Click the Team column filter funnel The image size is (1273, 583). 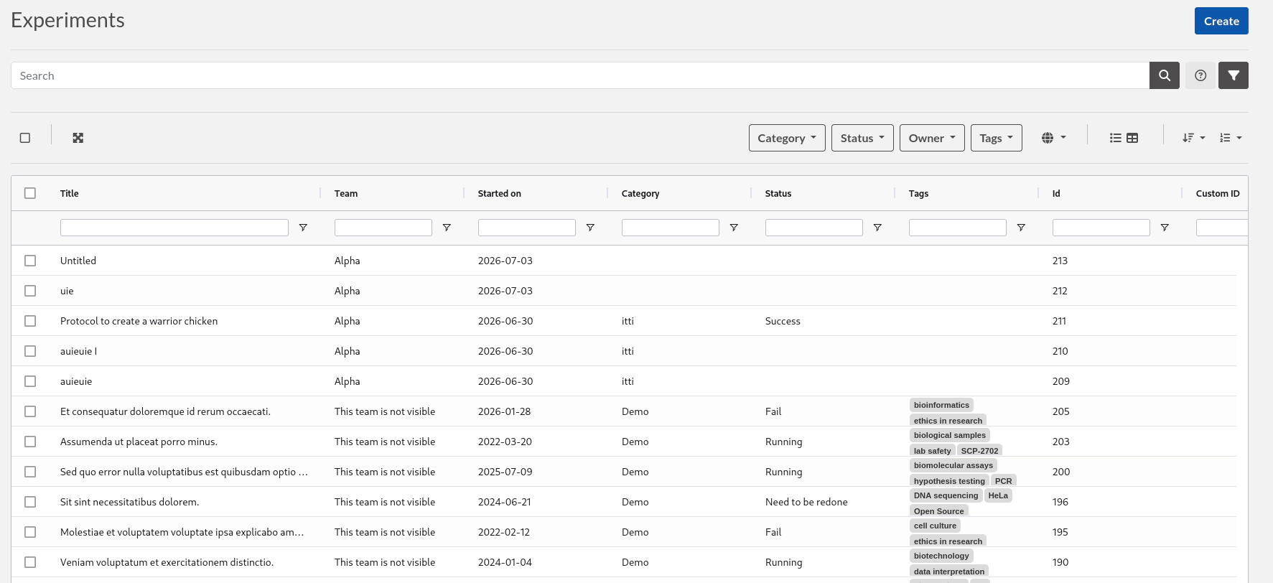447,228
